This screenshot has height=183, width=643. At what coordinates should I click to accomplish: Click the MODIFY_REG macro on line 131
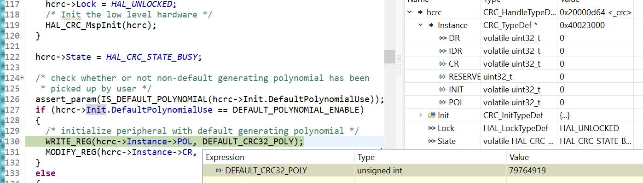pos(71,152)
